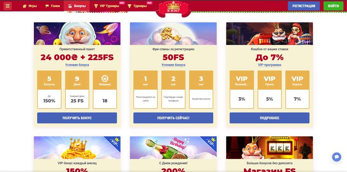
Task: Click Получить бонус for welcome package
Action: coord(77,118)
